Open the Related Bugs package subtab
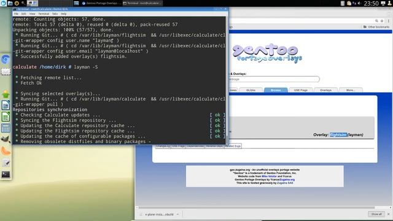 (233, 146)
